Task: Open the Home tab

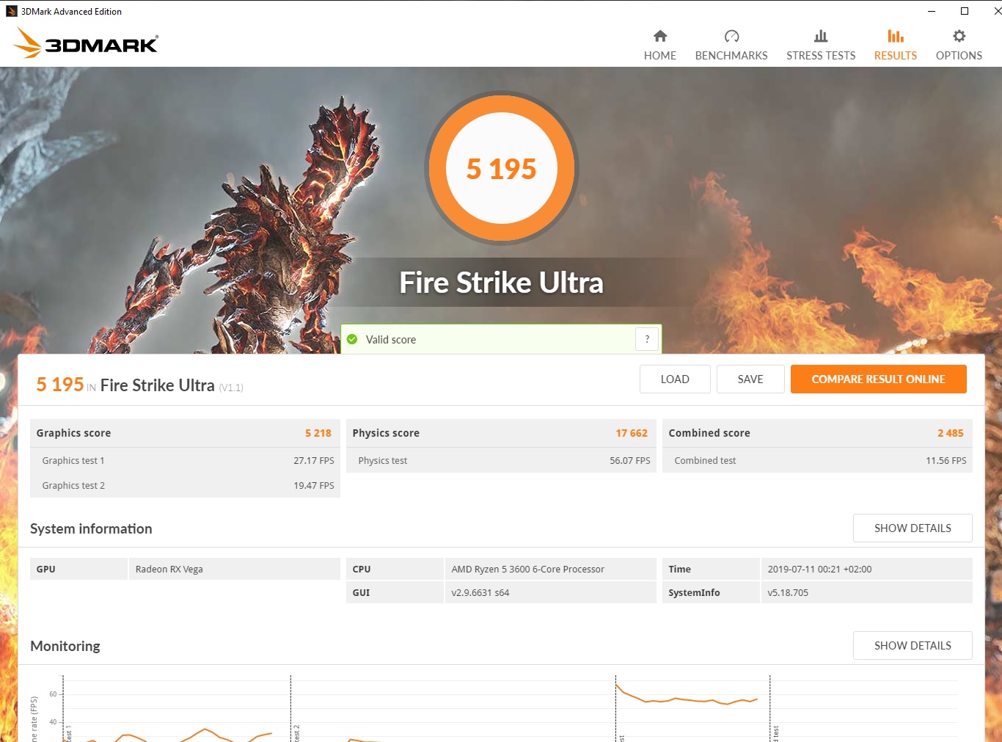Action: pyautogui.click(x=660, y=46)
